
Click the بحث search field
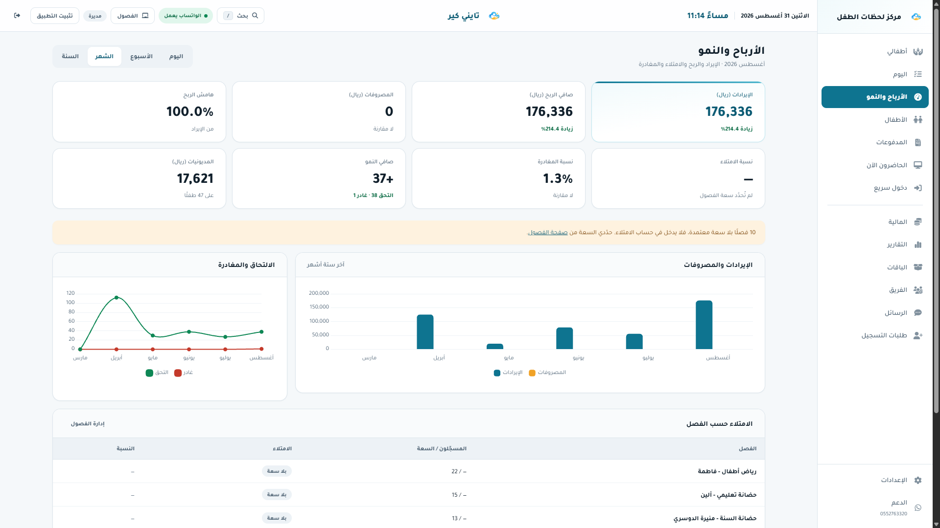(240, 16)
